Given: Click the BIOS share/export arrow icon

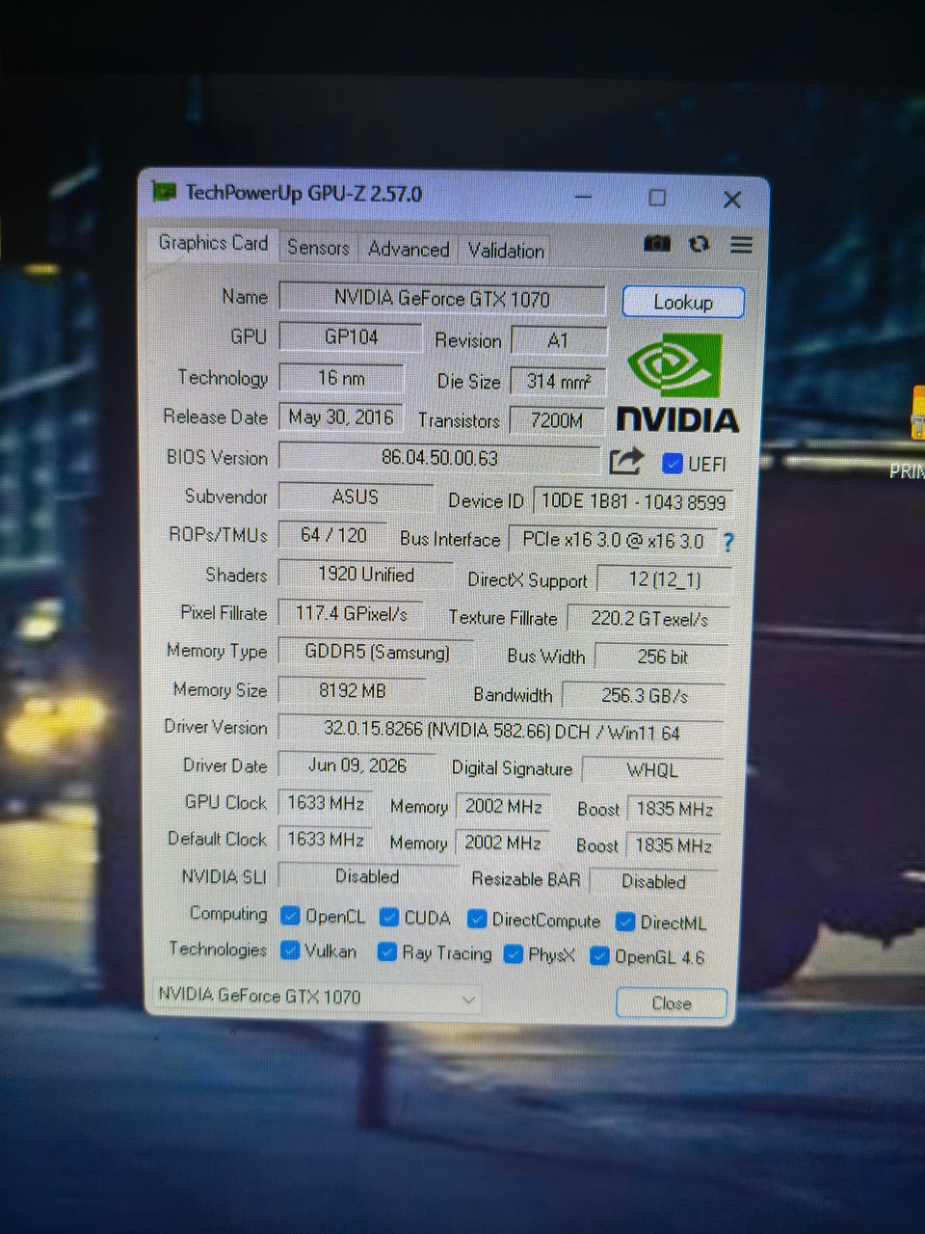Looking at the screenshot, I should coord(625,461).
